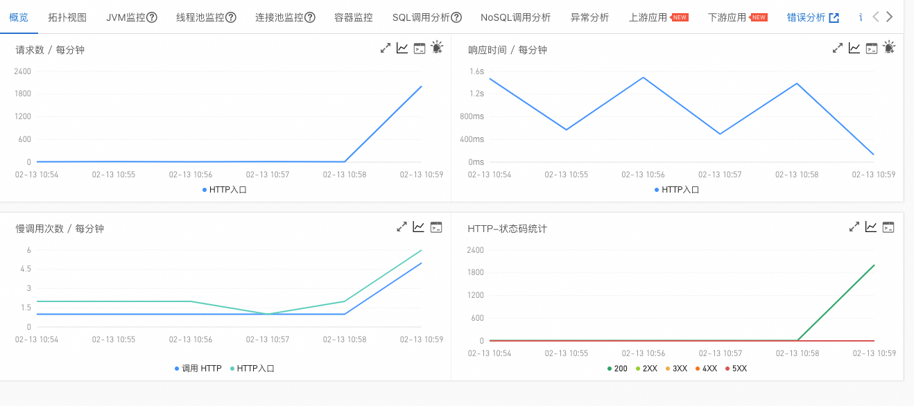Open the 容器监控 tab
914x406 pixels.
coord(354,17)
